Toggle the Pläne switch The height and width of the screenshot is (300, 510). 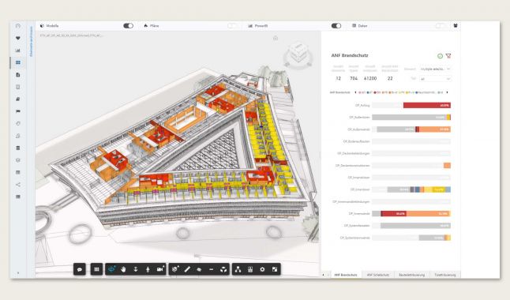tap(232, 26)
